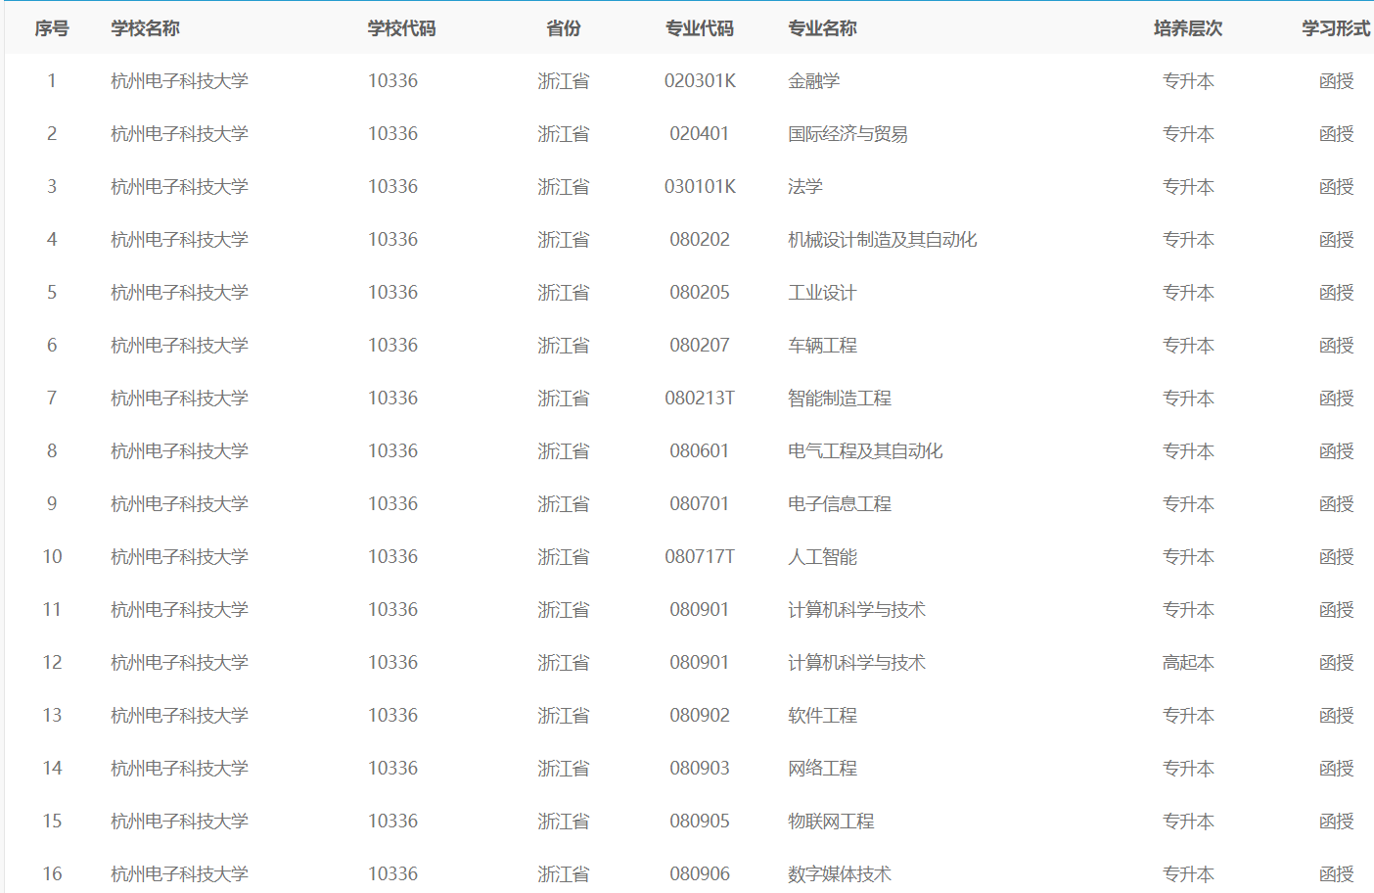Screen dimensions: 1374x893
Task: Click major code 080205
Action: pyautogui.click(x=700, y=293)
